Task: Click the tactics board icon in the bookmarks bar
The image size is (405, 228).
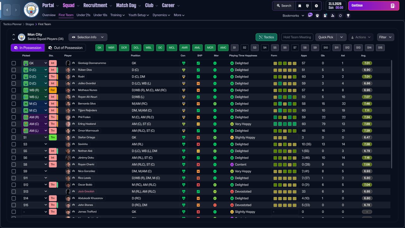Action: (325, 16)
